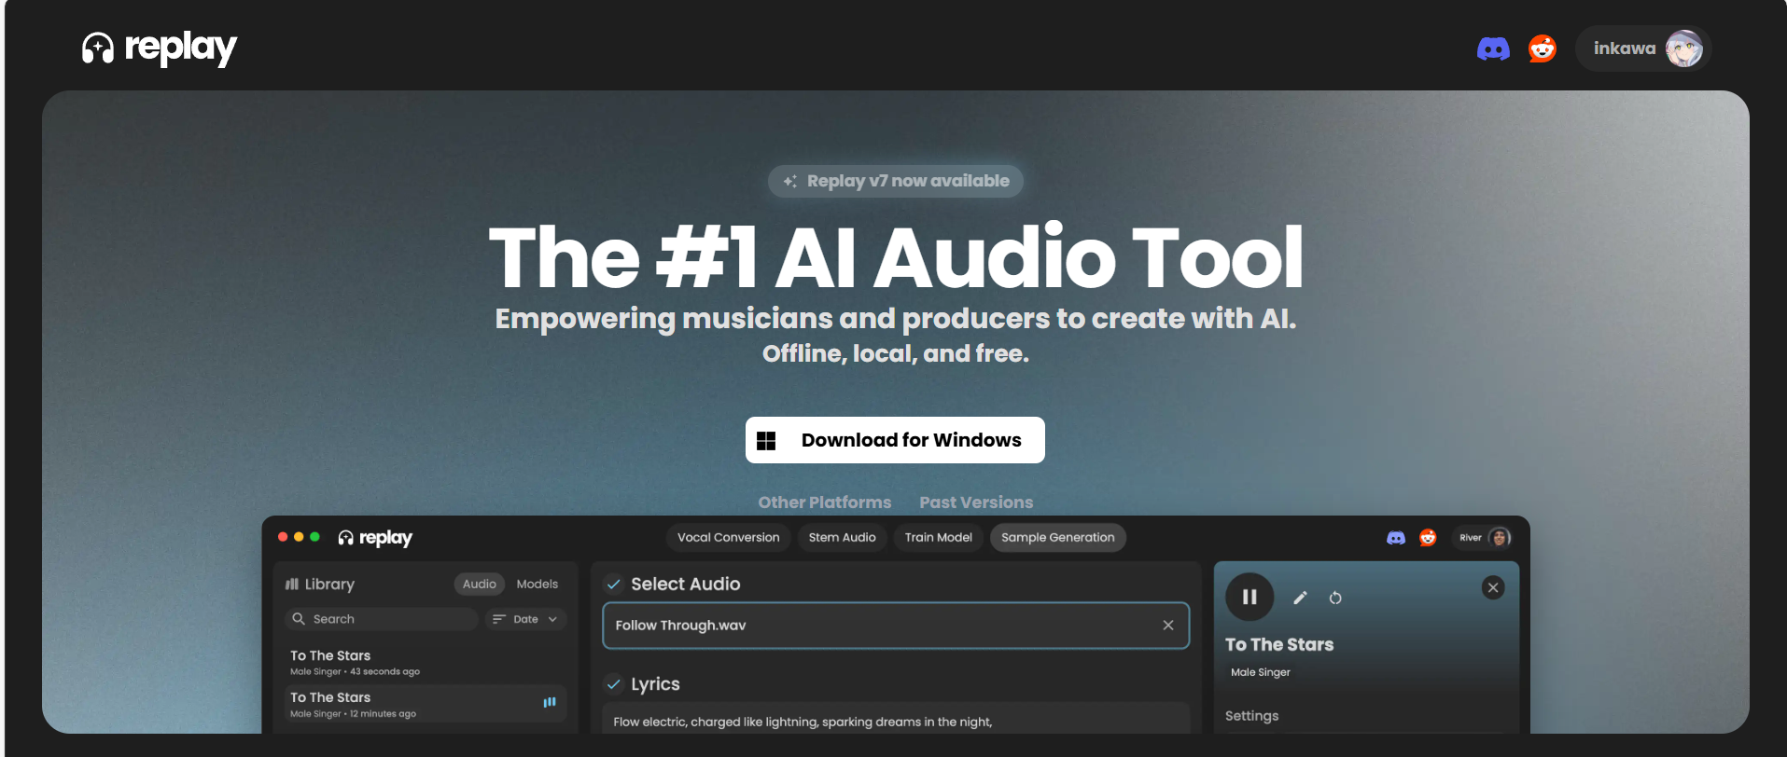1787x757 pixels.
Task: Click the Follow Through.wav file field
Action: coord(896,626)
